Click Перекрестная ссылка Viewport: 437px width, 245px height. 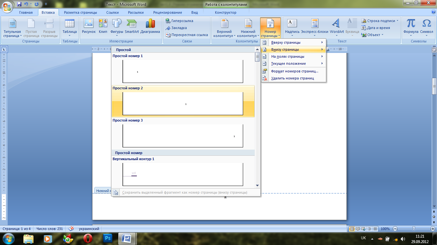click(x=187, y=35)
